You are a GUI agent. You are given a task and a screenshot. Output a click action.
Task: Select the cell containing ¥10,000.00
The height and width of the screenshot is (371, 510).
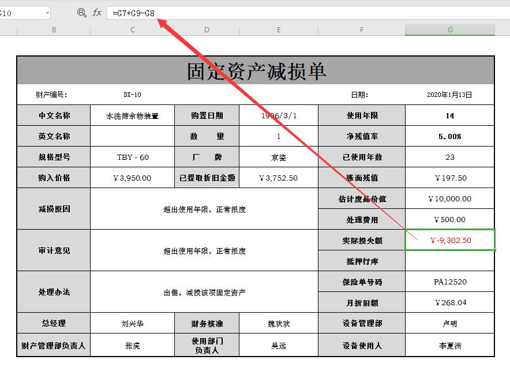(449, 198)
